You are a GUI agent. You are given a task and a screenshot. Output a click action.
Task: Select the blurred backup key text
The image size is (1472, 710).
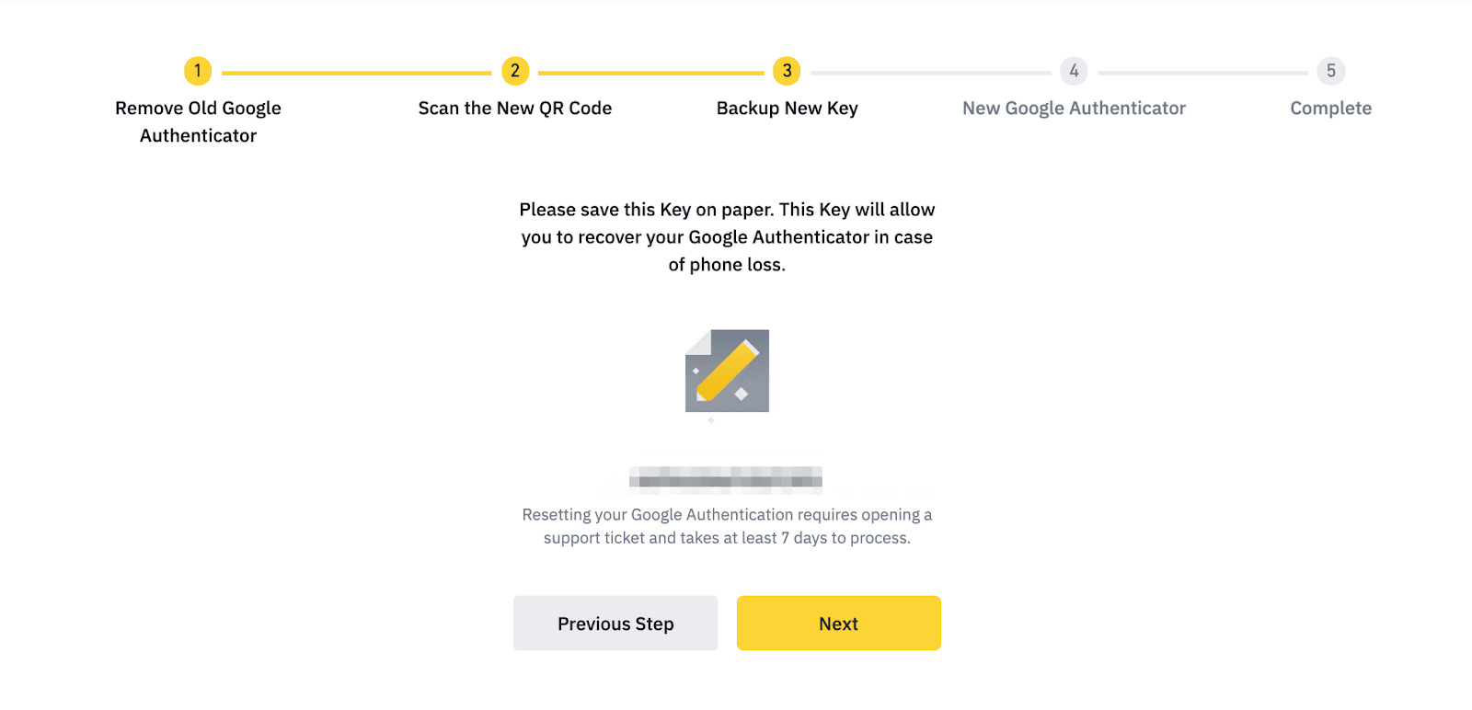click(726, 479)
